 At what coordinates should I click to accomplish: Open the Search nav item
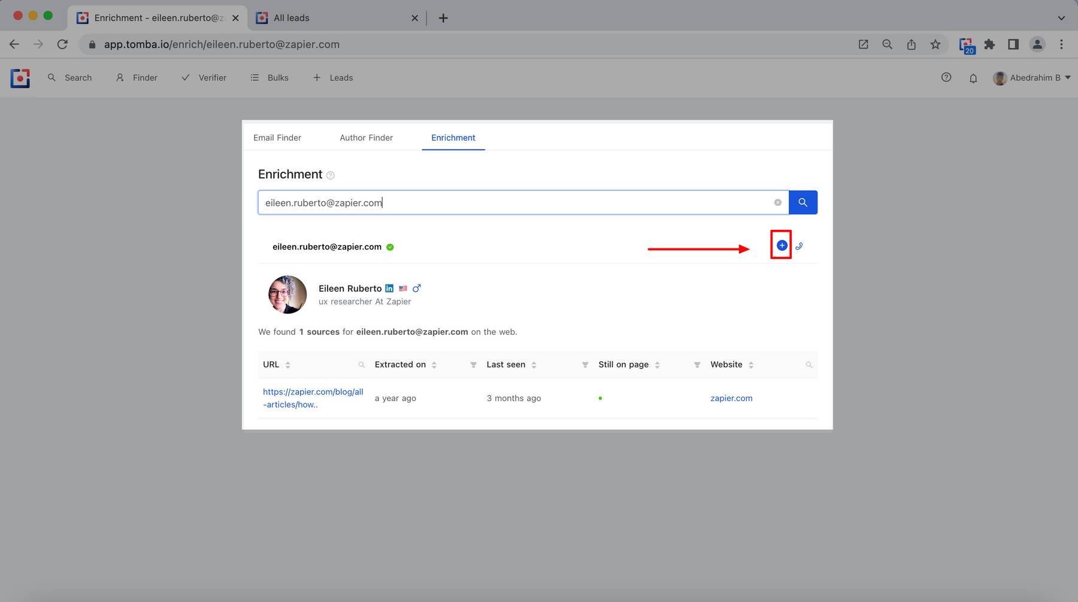click(69, 78)
